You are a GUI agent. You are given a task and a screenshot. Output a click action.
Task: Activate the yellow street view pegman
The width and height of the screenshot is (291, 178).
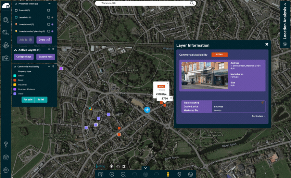(168, 174)
